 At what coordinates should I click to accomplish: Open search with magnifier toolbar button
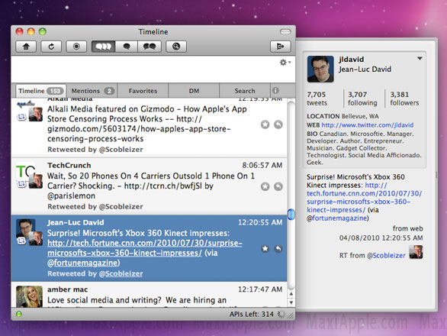(176, 47)
